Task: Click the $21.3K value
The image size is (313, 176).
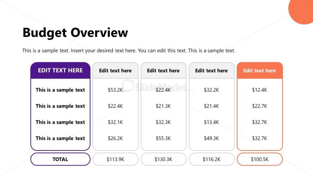Action: (x=163, y=106)
